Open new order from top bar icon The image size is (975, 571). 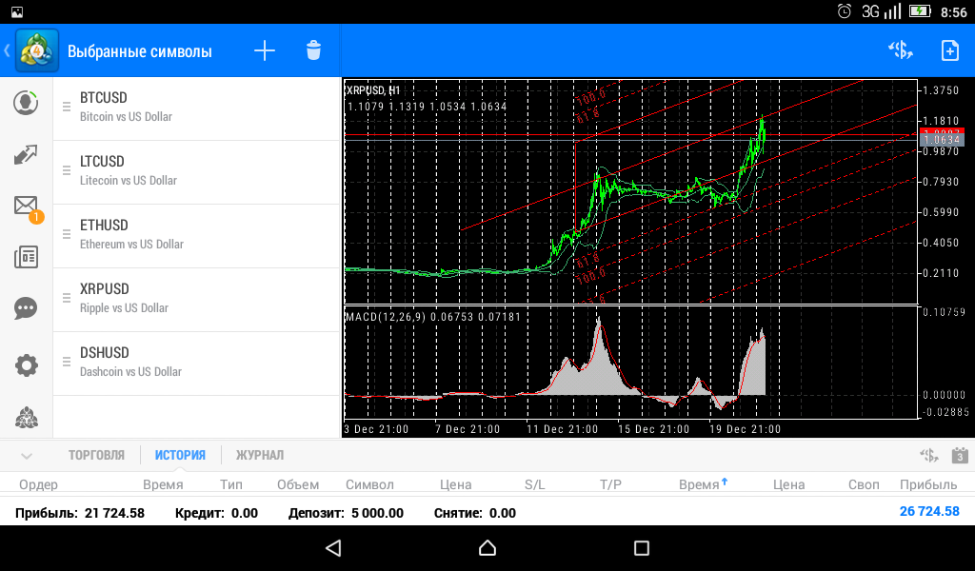point(900,50)
